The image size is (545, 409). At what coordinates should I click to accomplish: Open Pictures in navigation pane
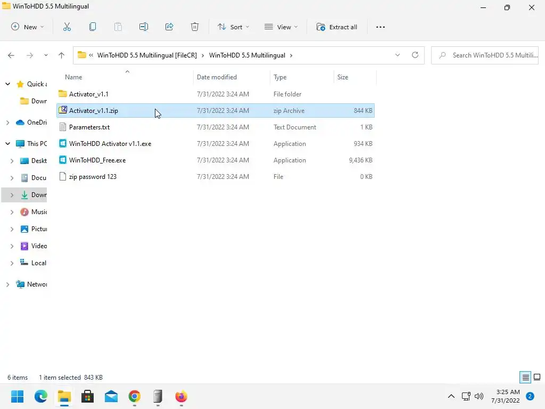tap(34, 229)
